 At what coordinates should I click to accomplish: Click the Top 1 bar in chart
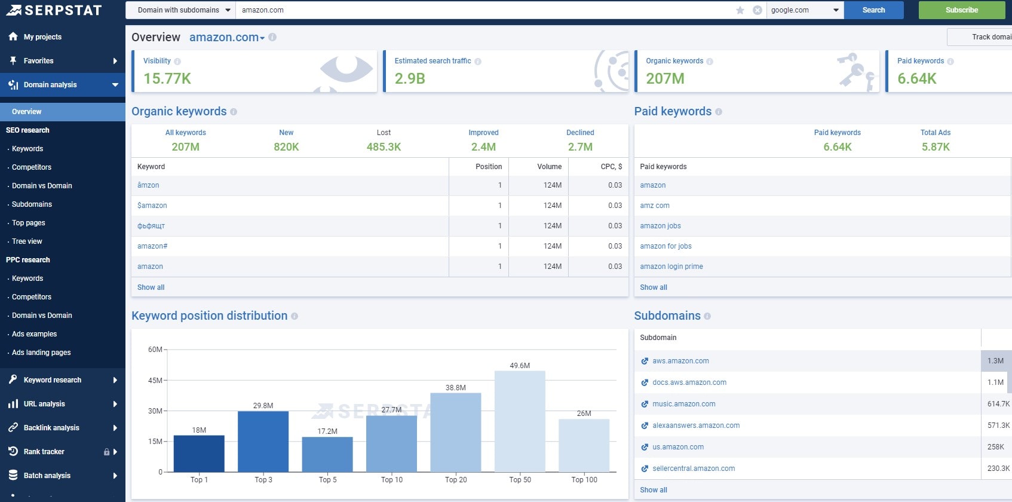pyautogui.click(x=199, y=454)
